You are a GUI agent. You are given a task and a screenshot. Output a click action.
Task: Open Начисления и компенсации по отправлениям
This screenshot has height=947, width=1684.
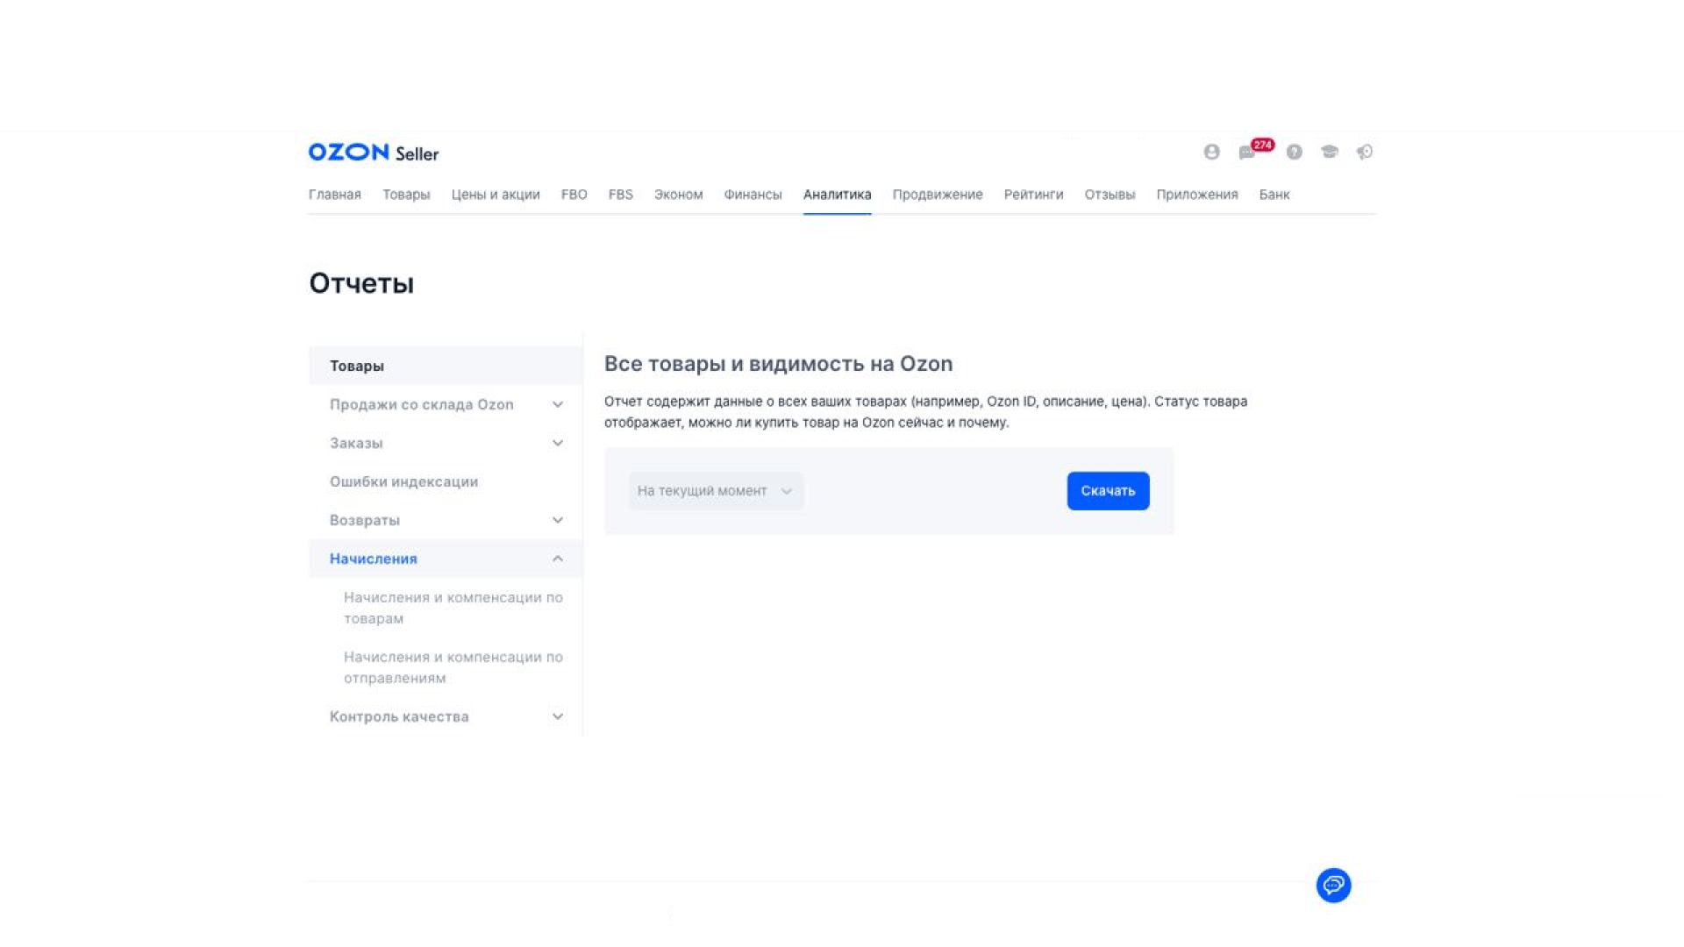(x=453, y=667)
